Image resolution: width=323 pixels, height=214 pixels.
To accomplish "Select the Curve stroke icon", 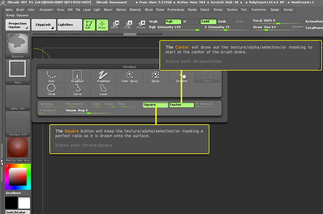I will 77,89.
